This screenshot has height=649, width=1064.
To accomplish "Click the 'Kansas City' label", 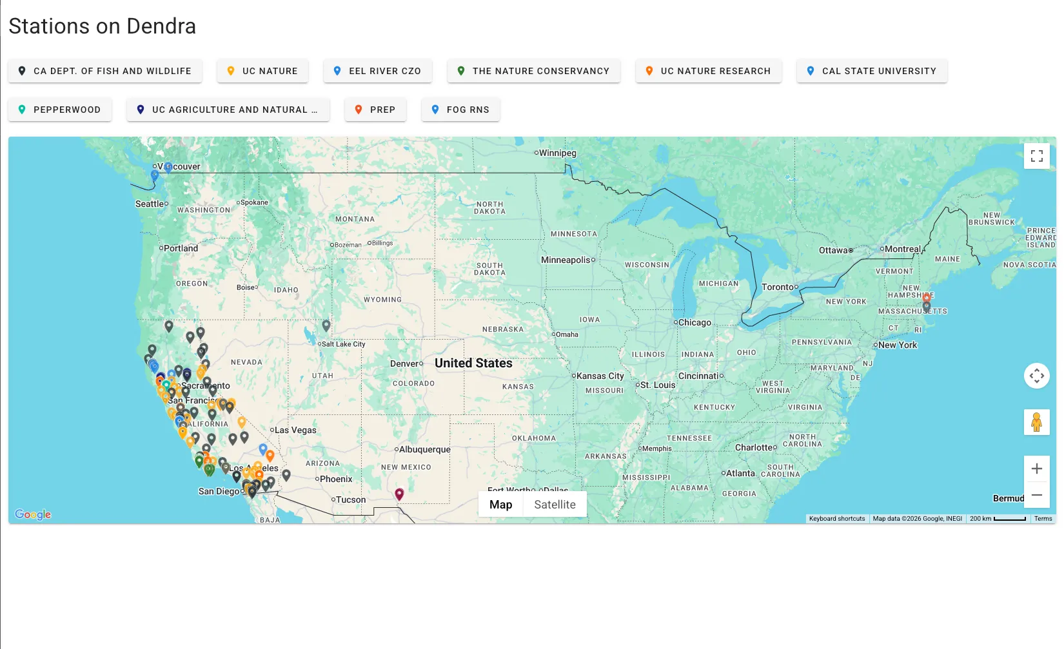I will coord(600,376).
